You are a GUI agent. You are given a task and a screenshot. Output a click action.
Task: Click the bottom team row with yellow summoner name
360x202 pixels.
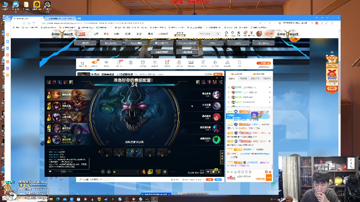(69, 140)
